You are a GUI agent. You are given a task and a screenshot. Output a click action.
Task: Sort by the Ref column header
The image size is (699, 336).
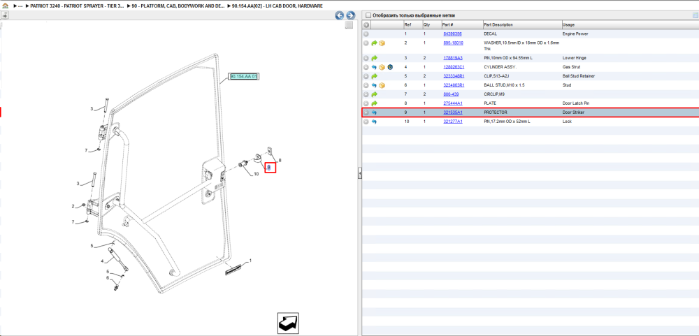[x=412, y=25]
